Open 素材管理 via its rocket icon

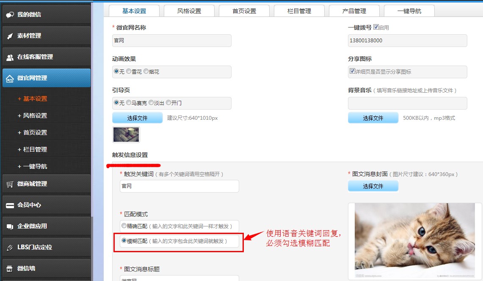(10, 36)
